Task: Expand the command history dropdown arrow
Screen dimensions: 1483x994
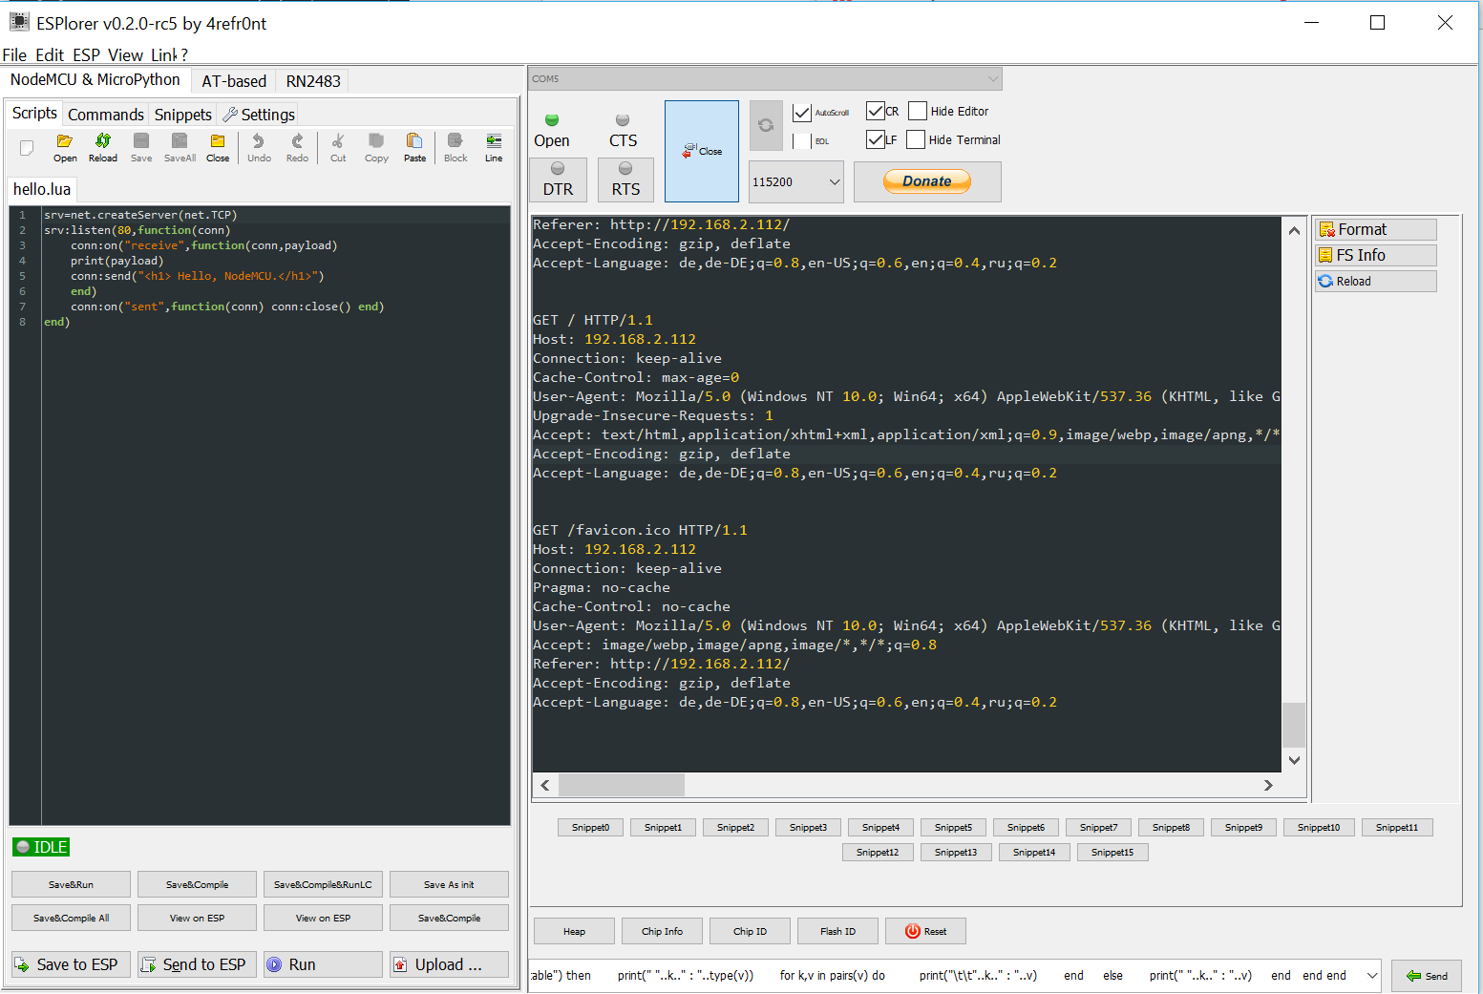Action: click(x=1372, y=975)
